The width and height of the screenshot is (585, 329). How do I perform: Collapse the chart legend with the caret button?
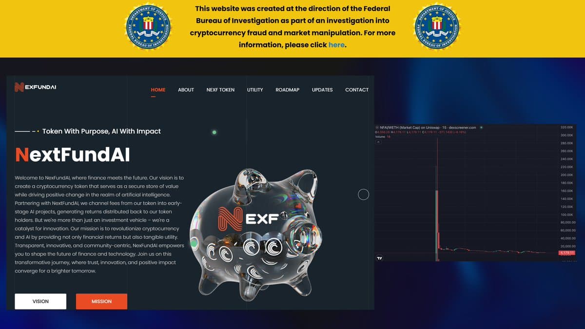[378, 142]
